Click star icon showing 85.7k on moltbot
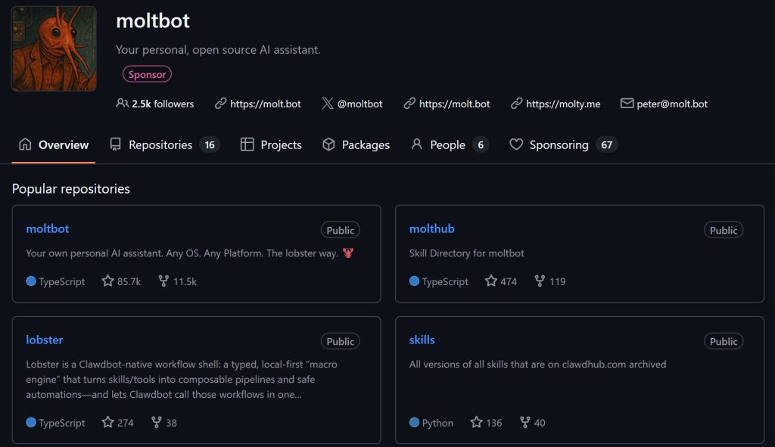Viewport: 775px width, 447px height. click(108, 281)
